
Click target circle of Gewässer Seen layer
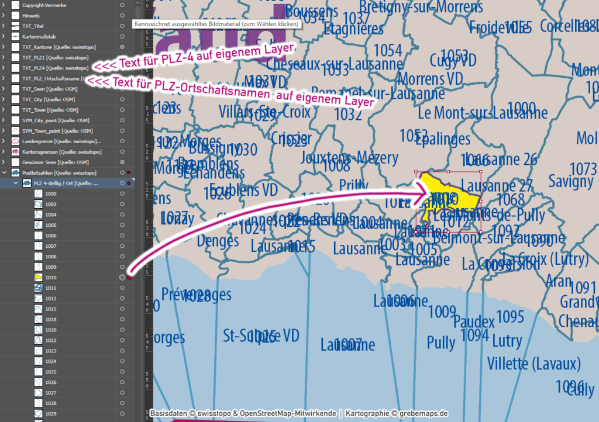coord(122,162)
